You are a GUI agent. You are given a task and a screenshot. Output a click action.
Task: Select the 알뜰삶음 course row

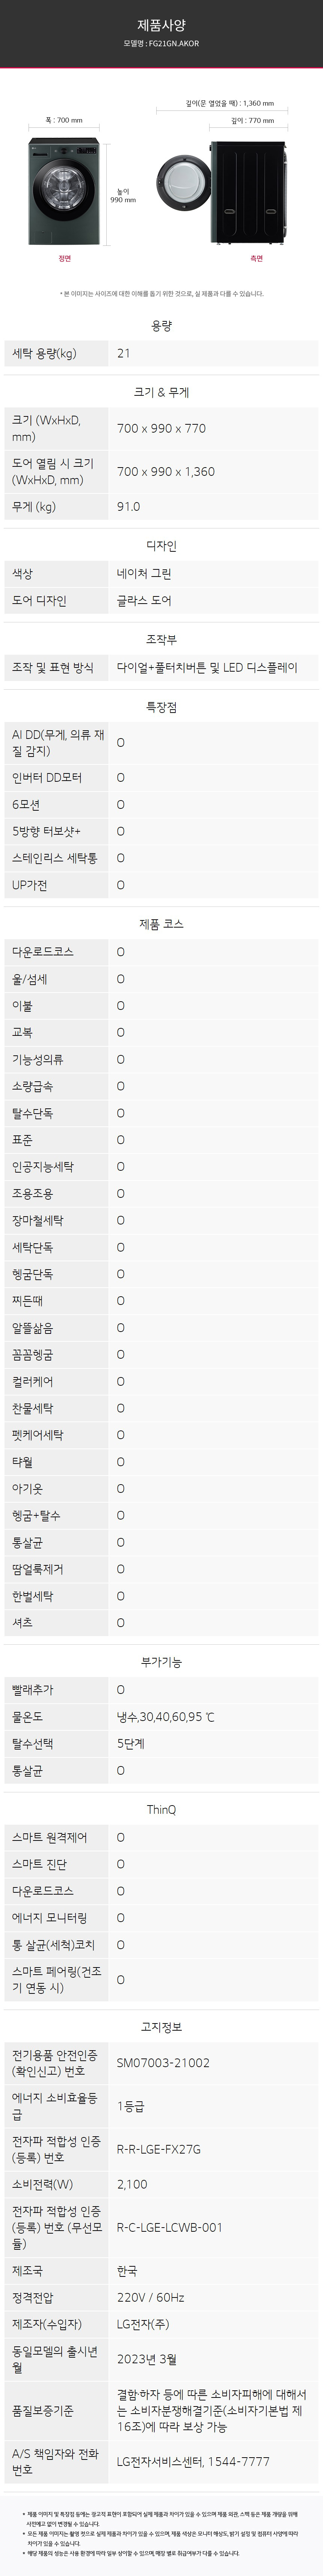[x=161, y=1328]
